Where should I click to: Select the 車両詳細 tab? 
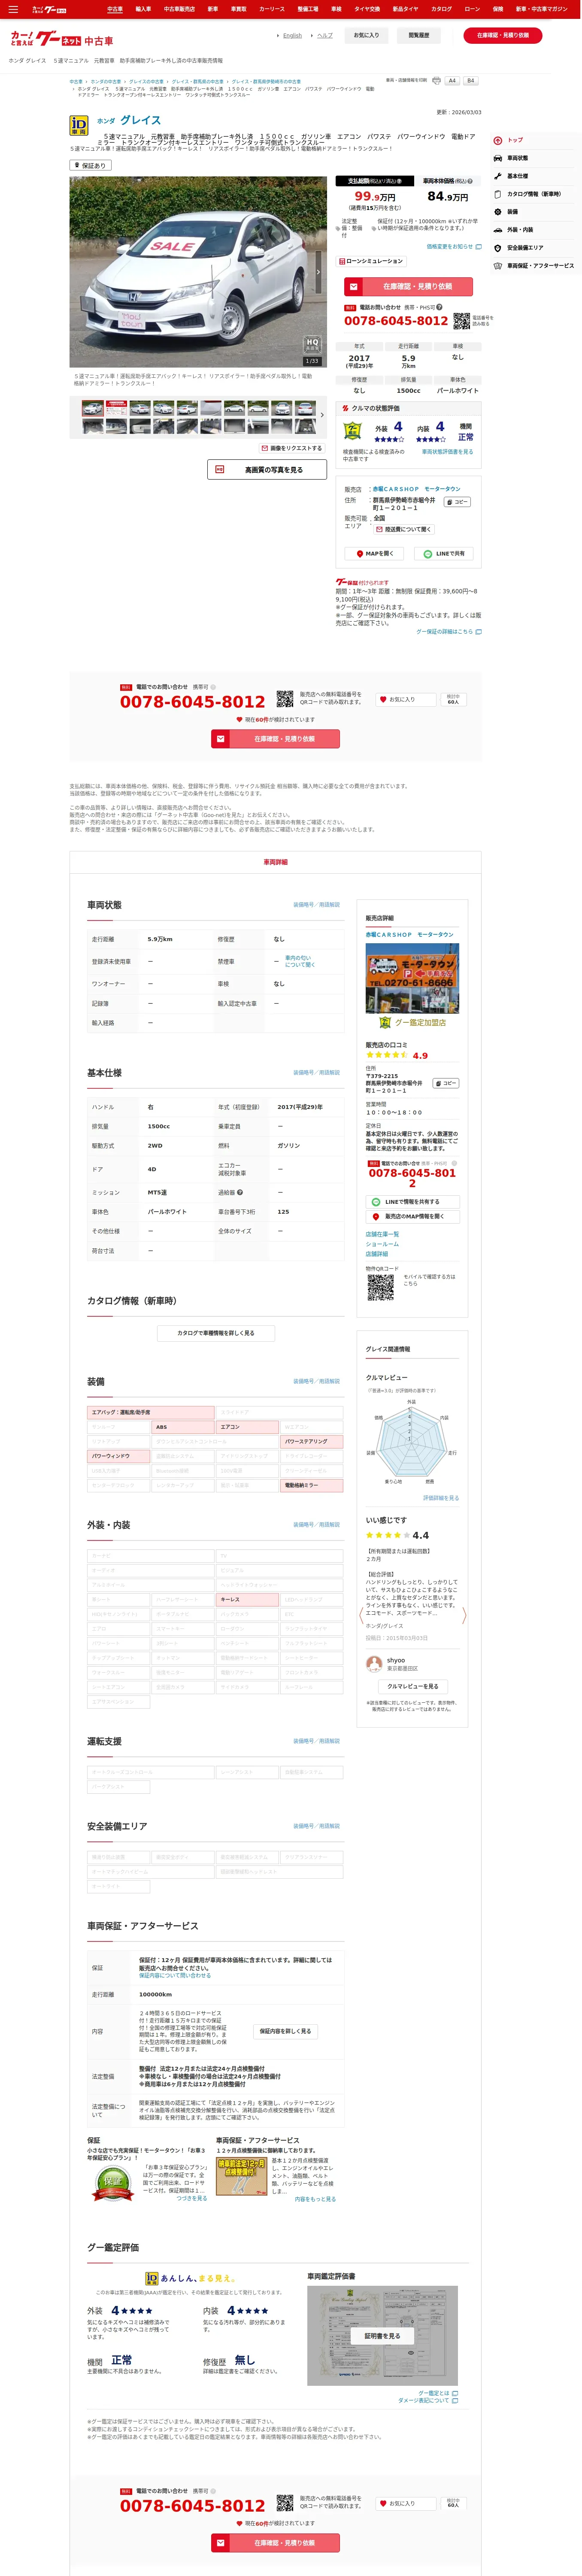click(x=275, y=862)
